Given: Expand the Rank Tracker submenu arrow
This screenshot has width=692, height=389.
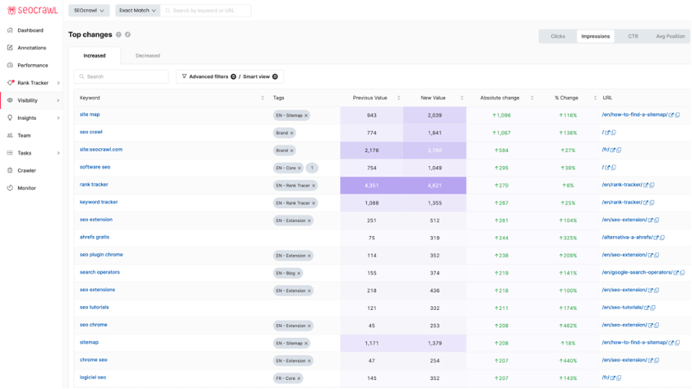Looking at the screenshot, I should pyautogui.click(x=59, y=83).
